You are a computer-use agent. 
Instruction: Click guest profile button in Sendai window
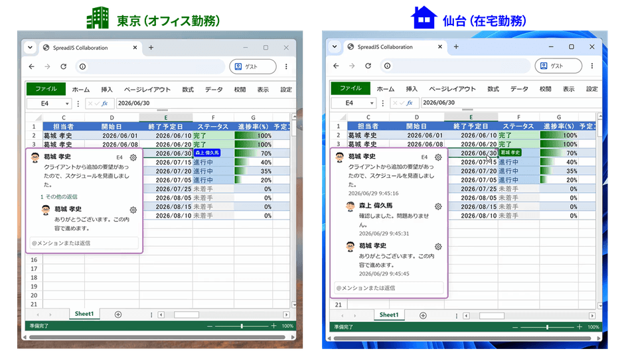558,66
